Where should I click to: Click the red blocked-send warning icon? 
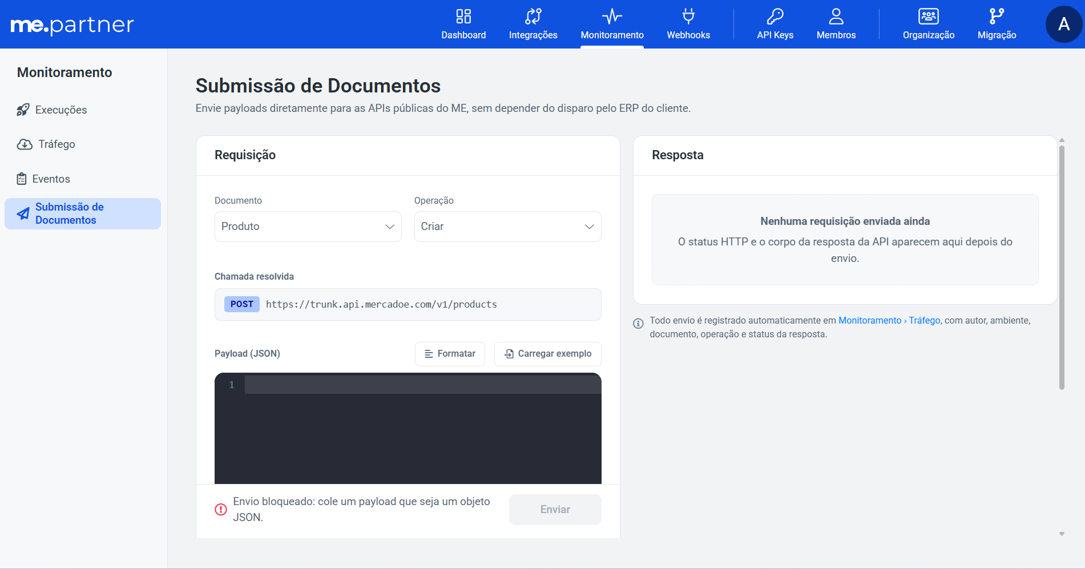(x=221, y=509)
